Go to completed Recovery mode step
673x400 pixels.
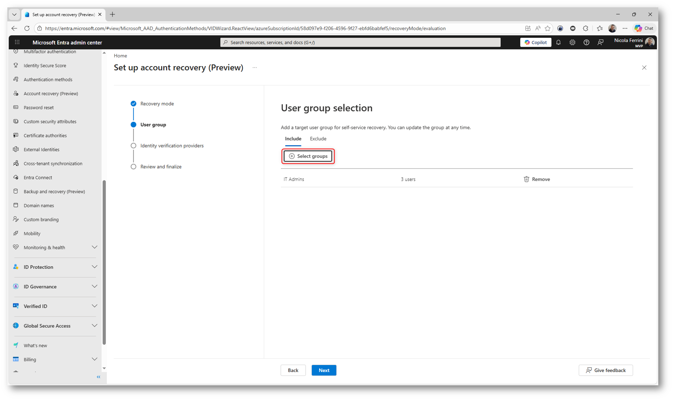[157, 103]
